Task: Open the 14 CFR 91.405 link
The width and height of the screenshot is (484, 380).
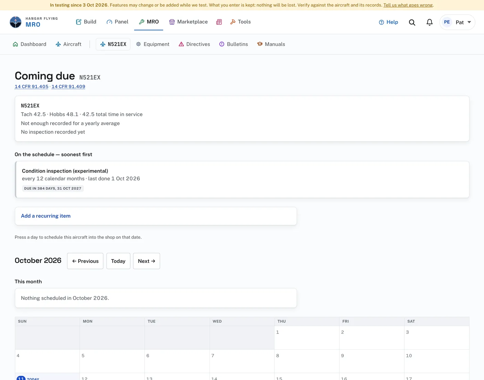Action: coord(31,87)
